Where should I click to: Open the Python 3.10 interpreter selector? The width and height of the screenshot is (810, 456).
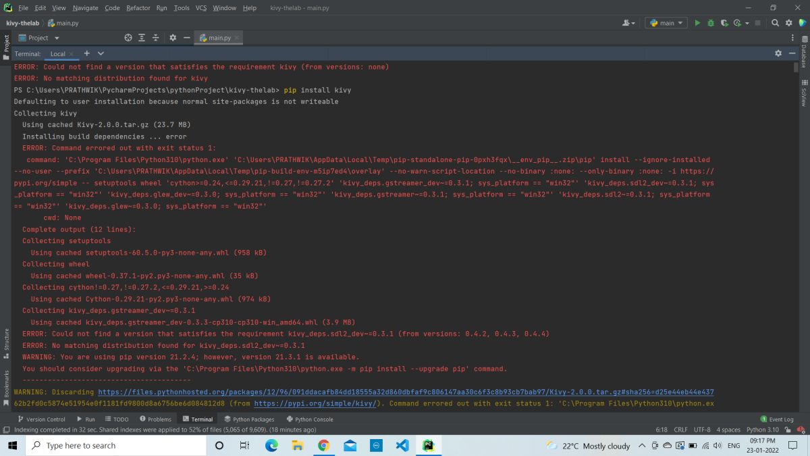pos(762,430)
